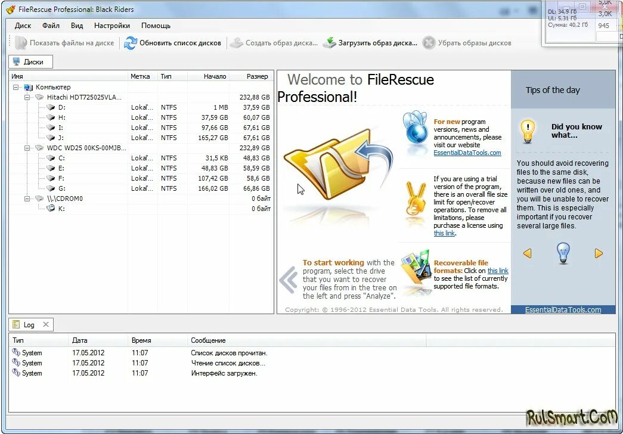This screenshot has width=623, height=434.
Task: Click the 945 value in traffic widget
Action: click(x=603, y=26)
